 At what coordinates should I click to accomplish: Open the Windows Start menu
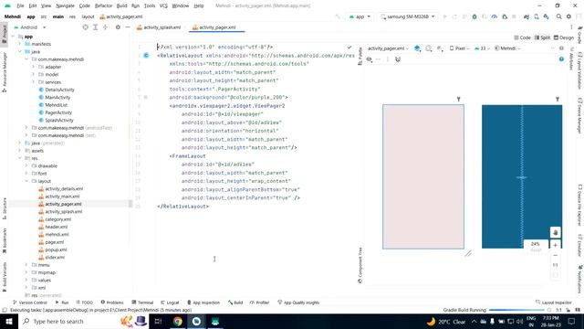pyautogui.click(x=9, y=321)
